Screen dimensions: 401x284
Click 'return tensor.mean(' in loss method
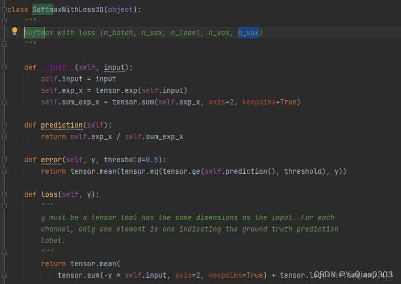click(81, 264)
